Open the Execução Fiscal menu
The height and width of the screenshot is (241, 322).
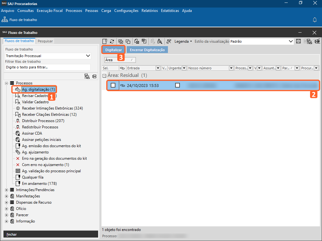click(x=50, y=11)
